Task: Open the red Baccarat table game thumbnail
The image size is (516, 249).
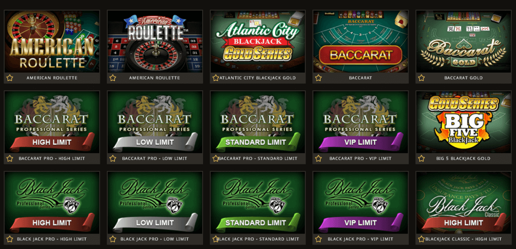Action: (x=361, y=41)
